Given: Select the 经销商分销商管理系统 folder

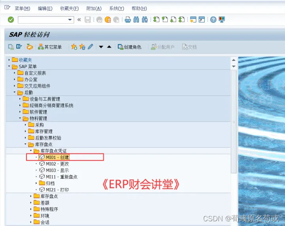Looking at the screenshot, I should tap(48, 105).
